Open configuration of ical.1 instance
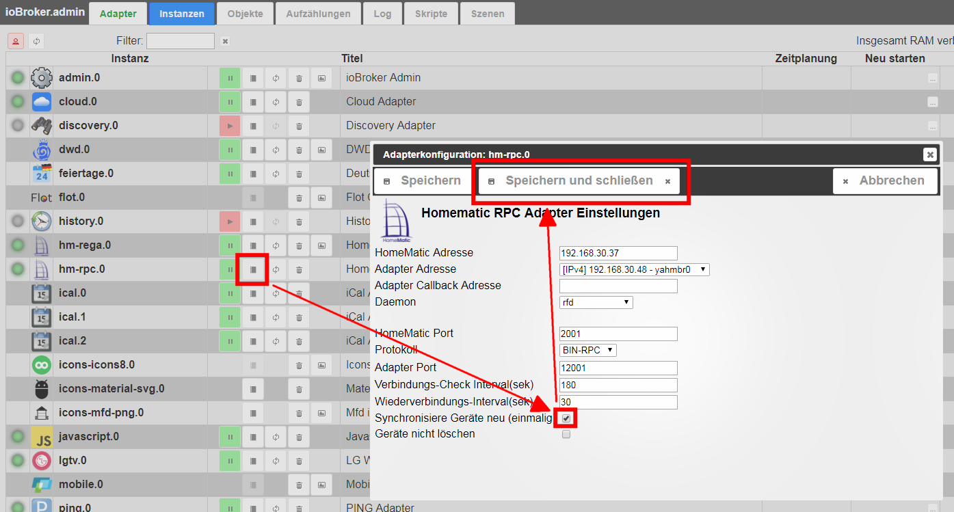This screenshot has height=512, width=954. [x=253, y=317]
